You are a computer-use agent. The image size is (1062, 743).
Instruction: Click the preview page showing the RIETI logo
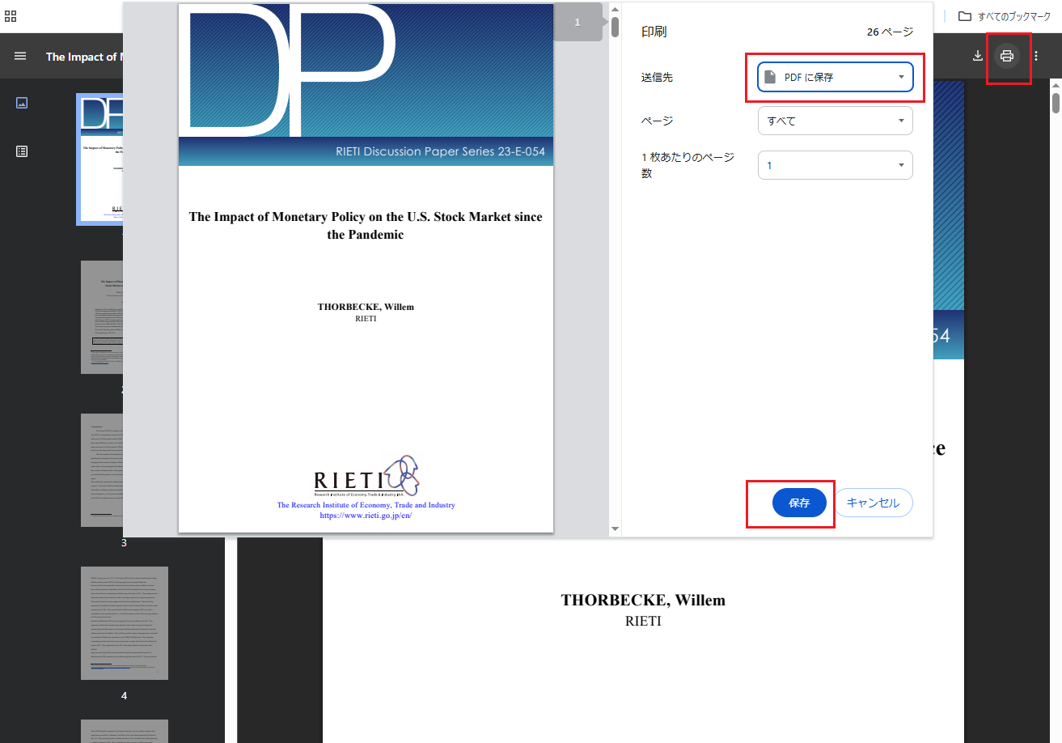click(366, 269)
